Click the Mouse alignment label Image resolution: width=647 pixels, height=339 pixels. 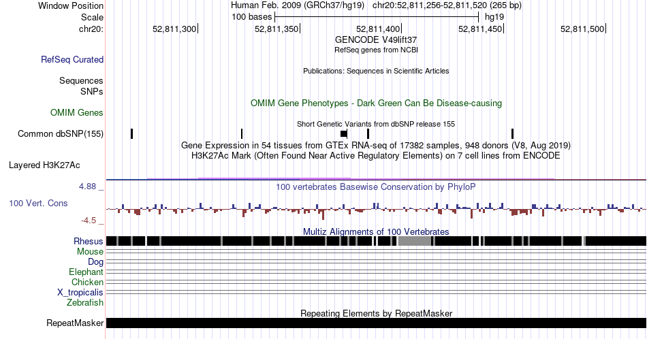click(90, 252)
